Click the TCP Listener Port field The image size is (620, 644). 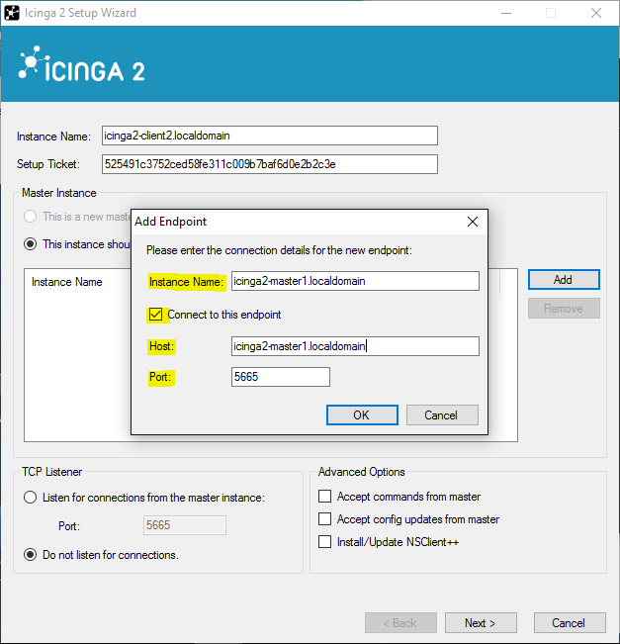click(185, 525)
